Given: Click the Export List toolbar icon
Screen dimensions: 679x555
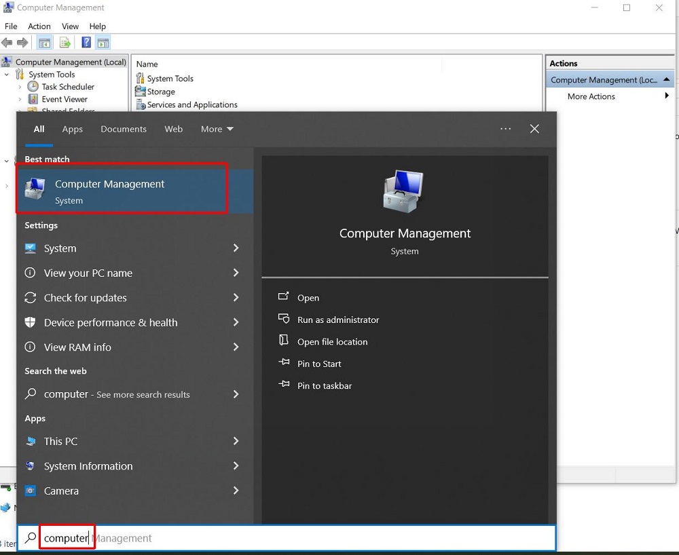Looking at the screenshot, I should (65, 43).
